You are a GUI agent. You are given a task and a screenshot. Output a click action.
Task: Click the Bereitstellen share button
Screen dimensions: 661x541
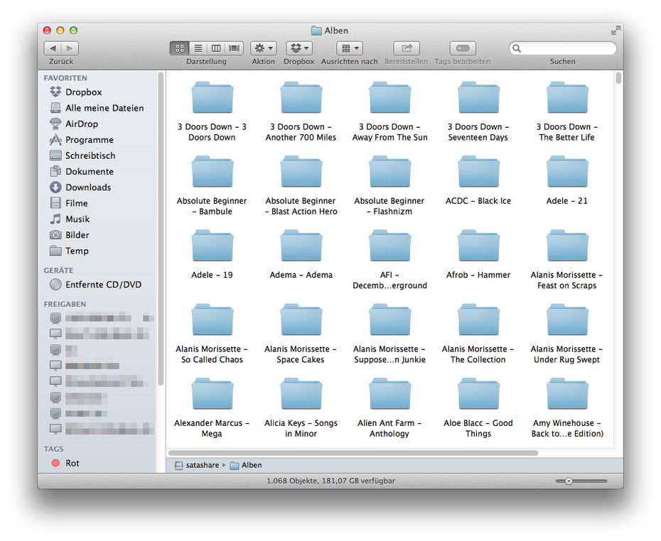click(407, 48)
